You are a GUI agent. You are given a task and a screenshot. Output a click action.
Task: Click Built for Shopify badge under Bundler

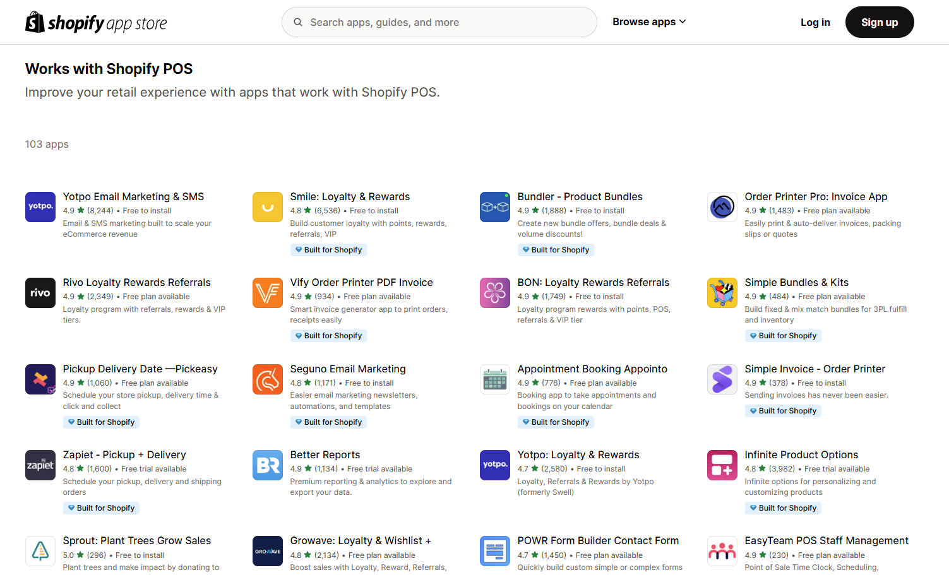coord(556,250)
